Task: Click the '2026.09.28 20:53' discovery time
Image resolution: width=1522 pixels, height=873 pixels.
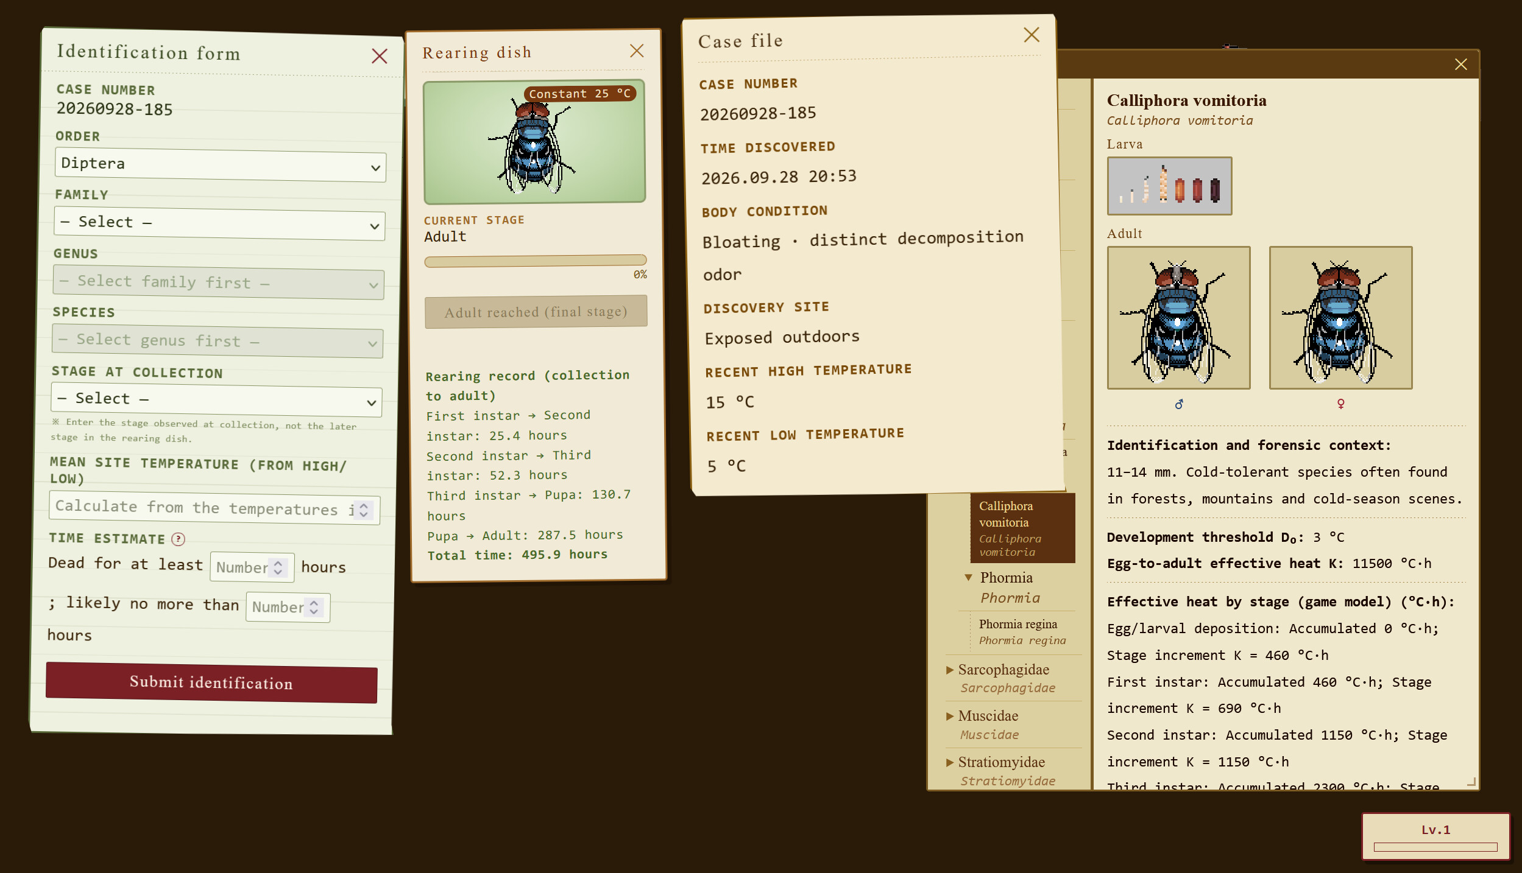Action: coord(779,177)
